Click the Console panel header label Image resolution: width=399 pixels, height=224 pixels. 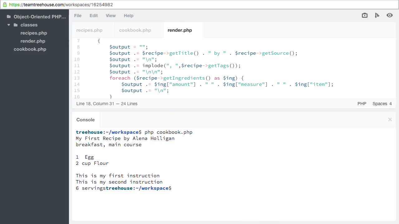pyautogui.click(x=85, y=120)
